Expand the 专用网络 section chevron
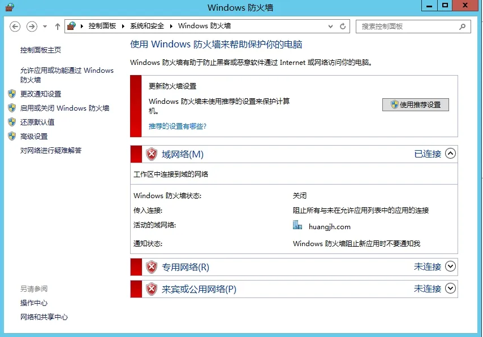The width and height of the screenshot is (483, 337). [450, 266]
